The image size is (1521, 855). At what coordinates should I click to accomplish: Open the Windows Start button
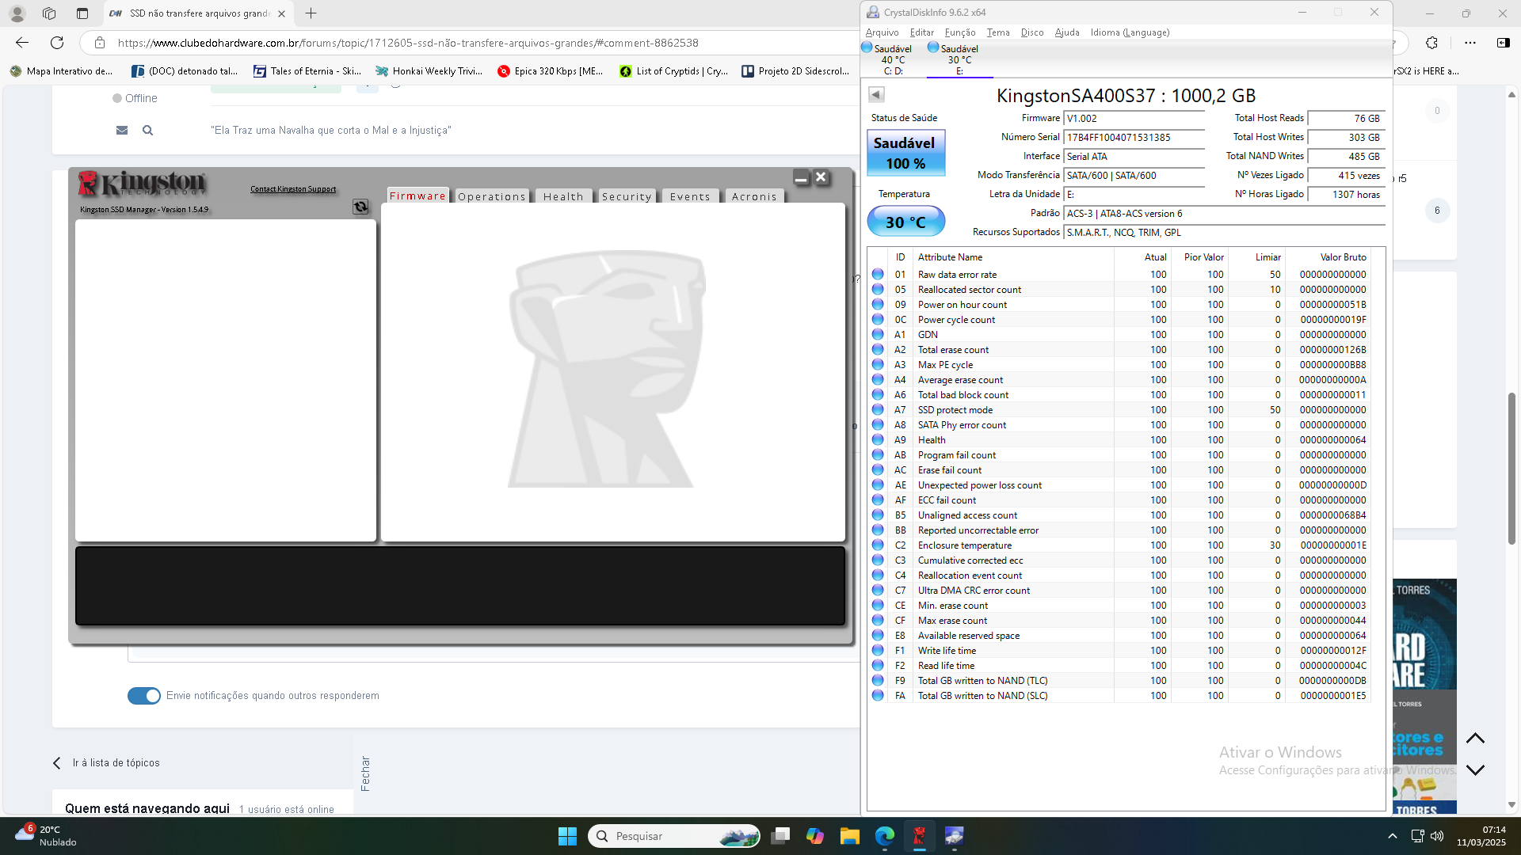(x=567, y=836)
